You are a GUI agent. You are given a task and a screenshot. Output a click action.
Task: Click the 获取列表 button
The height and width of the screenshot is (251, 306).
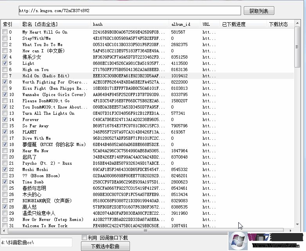point(259,11)
